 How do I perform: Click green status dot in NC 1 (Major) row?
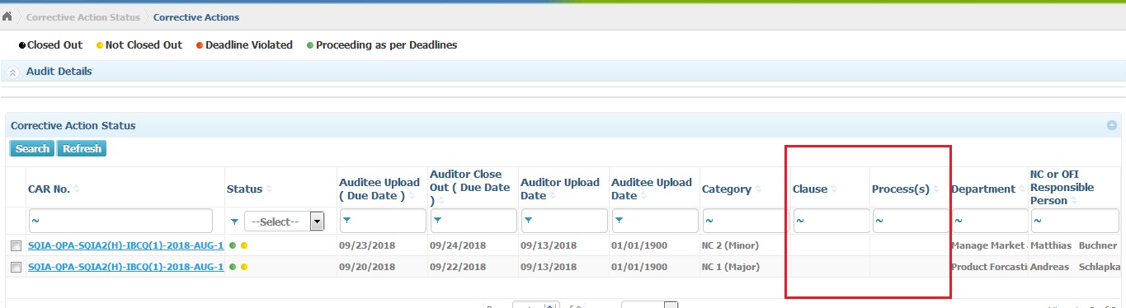point(233,267)
